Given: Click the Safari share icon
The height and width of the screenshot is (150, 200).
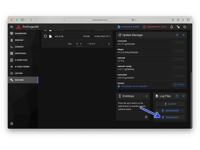Looking at the screenshot, I should 178,20.
